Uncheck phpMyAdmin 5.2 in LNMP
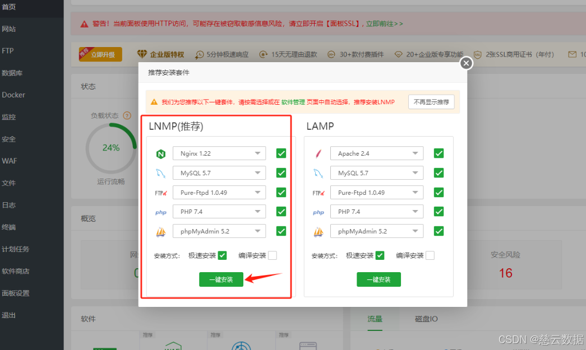The image size is (586, 350). [x=281, y=231]
